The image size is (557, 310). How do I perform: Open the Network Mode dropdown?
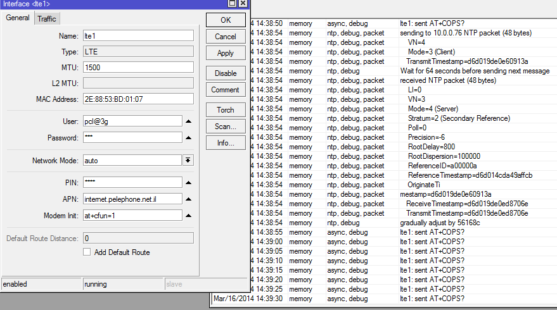(188, 160)
